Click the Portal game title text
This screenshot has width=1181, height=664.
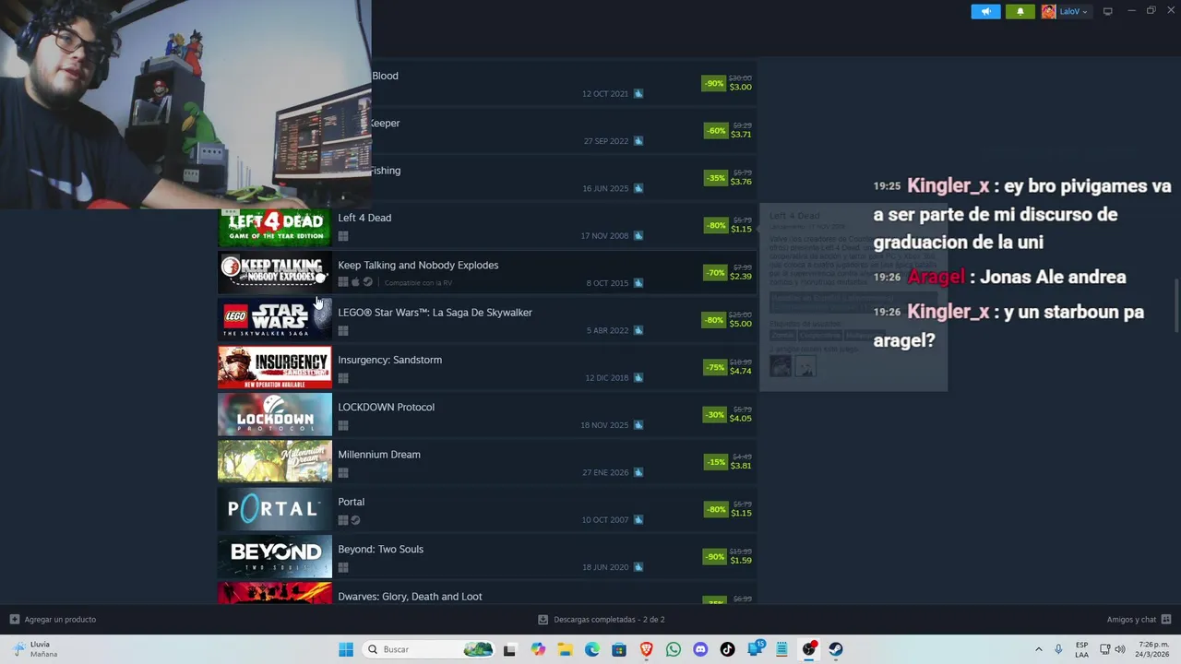pyautogui.click(x=351, y=502)
